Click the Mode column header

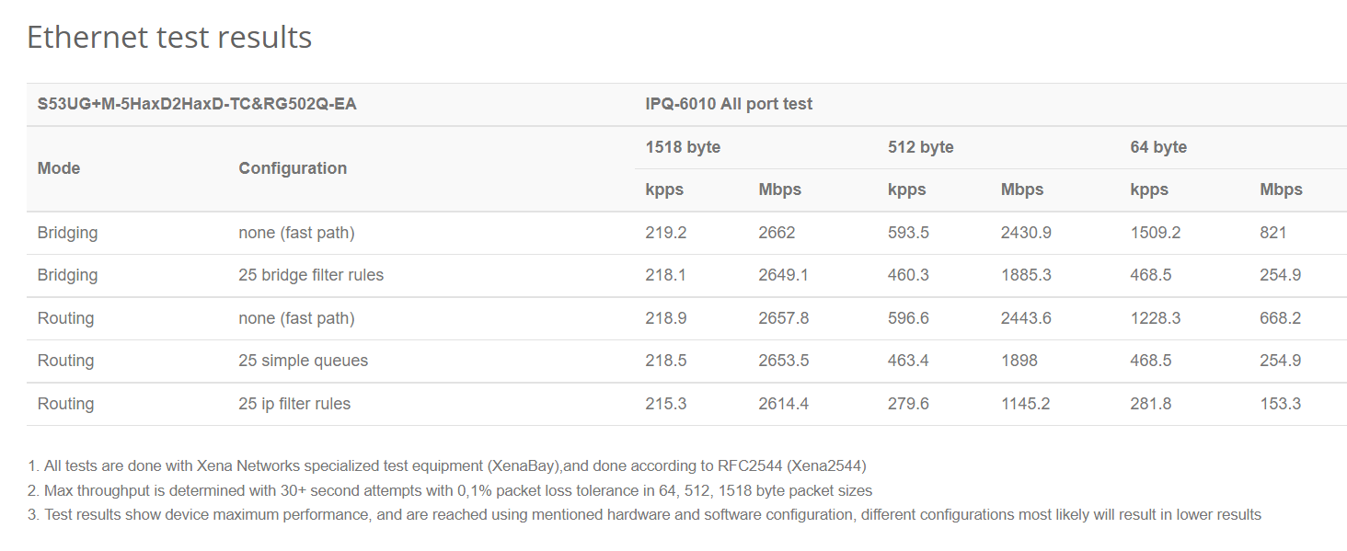(59, 168)
